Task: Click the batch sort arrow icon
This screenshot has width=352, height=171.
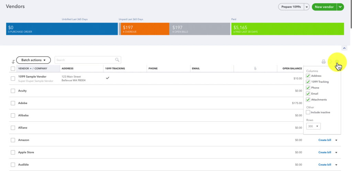Action: coord(13,62)
